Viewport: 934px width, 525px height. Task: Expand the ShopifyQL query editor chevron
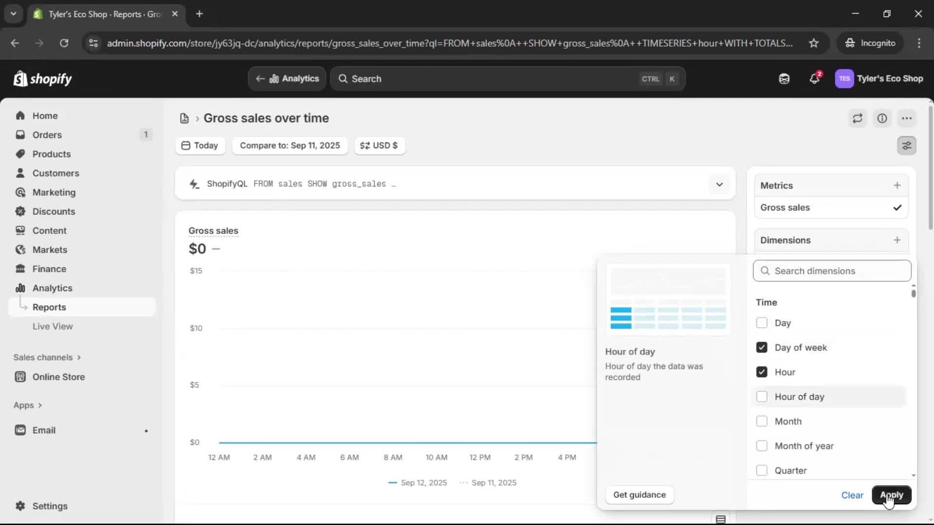719,184
